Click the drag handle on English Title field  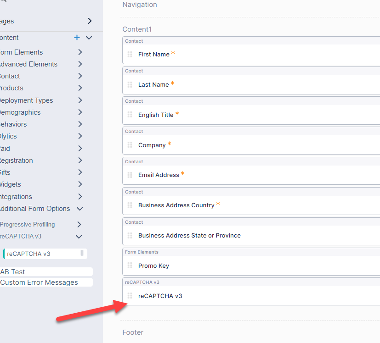coord(130,115)
